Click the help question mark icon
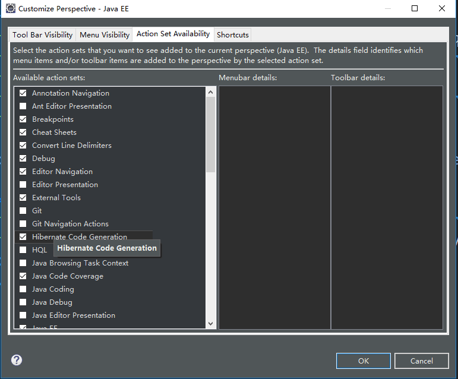Image resolution: width=458 pixels, height=379 pixels. (17, 360)
